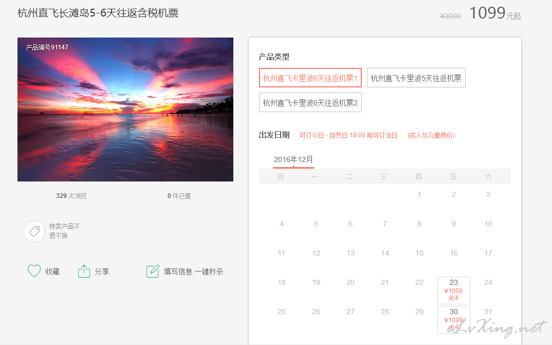552x345 pixels.
Task: Click the 日 weekday column header
Action: (x=280, y=177)
